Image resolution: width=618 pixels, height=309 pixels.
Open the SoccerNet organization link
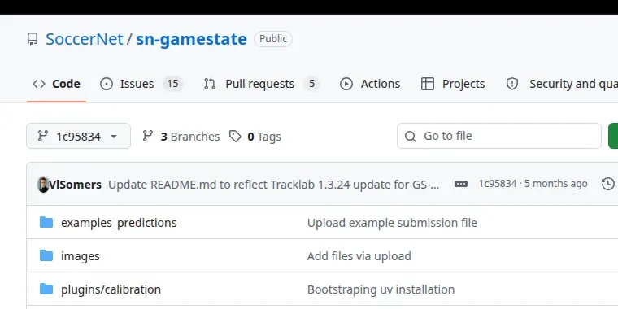[x=85, y=39]
